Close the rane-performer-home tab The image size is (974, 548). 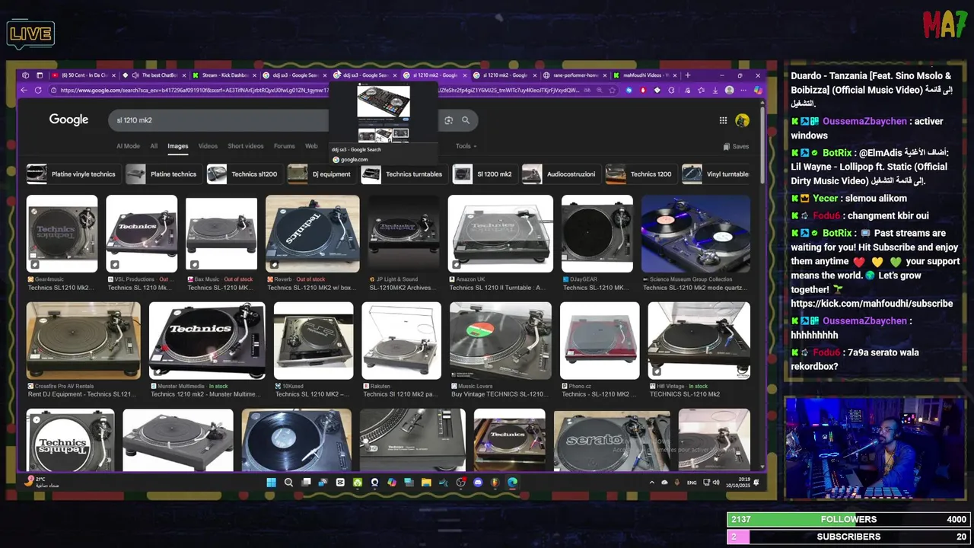coord(606,75)
